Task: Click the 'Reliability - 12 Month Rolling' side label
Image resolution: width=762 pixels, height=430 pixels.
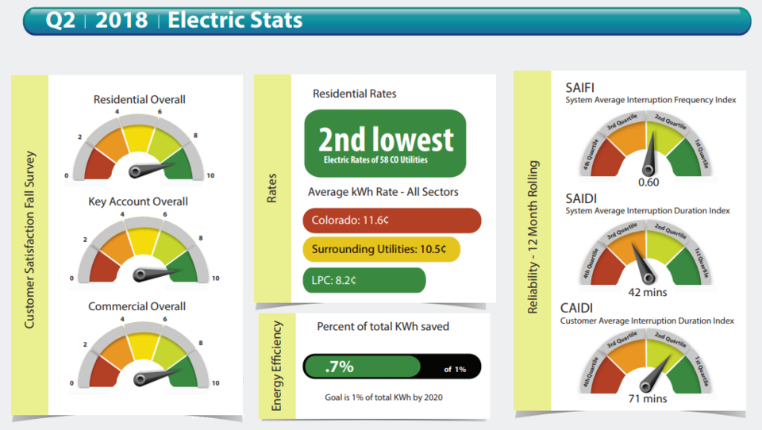Action: click(533, 236)
